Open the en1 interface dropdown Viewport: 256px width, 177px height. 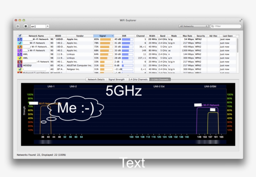[x=47, y=26]
